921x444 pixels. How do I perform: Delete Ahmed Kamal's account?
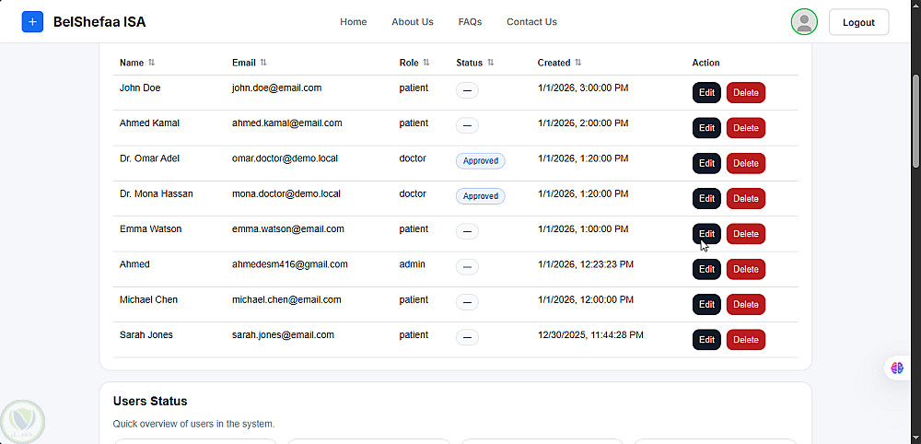[745, 128]
